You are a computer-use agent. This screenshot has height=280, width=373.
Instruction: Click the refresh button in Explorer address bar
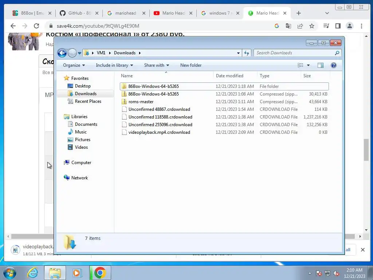pos(247,53)
